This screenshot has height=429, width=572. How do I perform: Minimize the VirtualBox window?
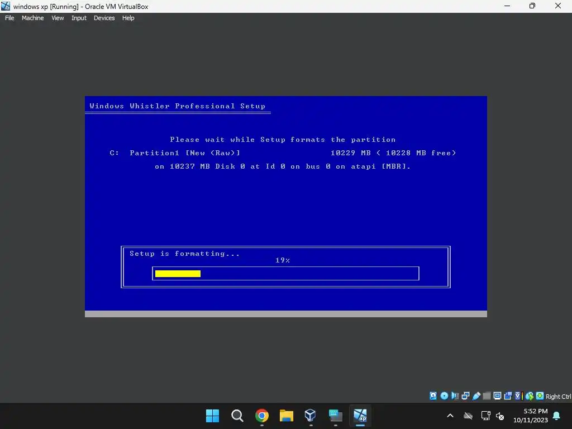coord(507,6)
